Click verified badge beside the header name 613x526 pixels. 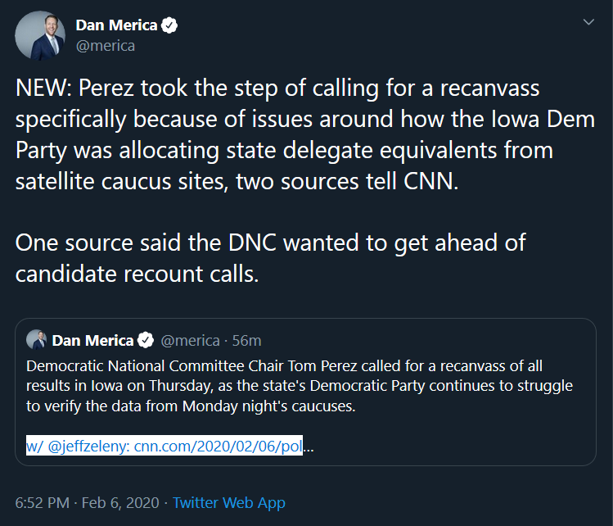tap(169, 26)
